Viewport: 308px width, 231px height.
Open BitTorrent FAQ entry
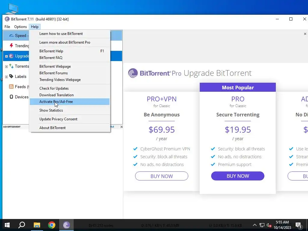click(x=69, y=57)
